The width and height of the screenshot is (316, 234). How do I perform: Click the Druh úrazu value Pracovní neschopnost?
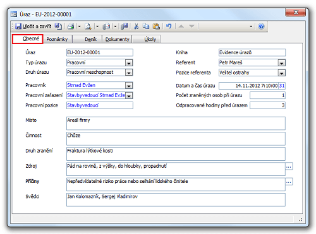(x=90, y=72)
